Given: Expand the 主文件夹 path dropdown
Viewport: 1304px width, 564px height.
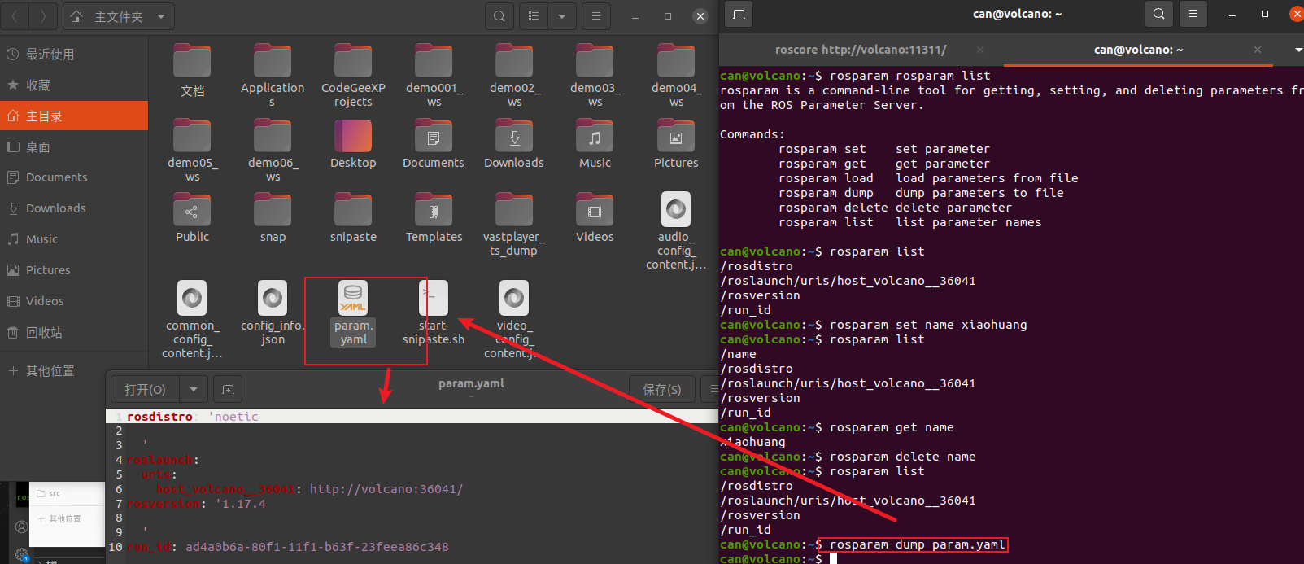Looking at the screenshot, I should [x=161, y=16].
